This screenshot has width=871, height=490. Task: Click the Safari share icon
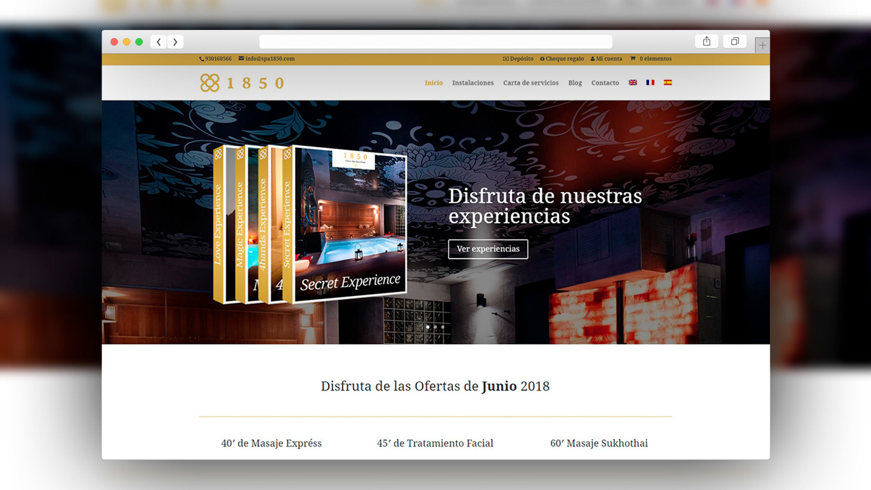pyautogui.click(x=706, y=42)
